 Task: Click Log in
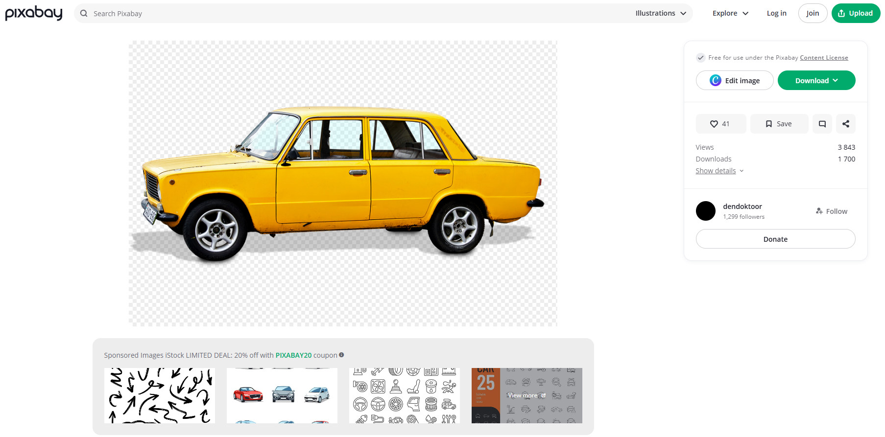(776, 13)
